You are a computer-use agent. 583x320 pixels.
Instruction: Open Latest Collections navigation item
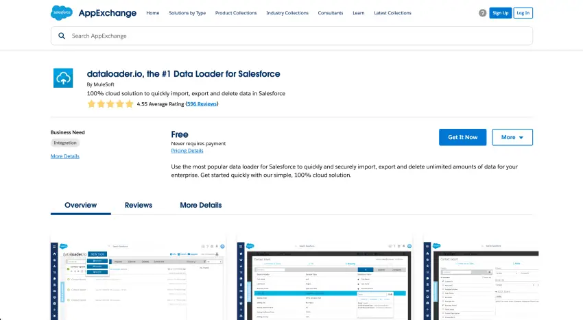coord(392,13)
